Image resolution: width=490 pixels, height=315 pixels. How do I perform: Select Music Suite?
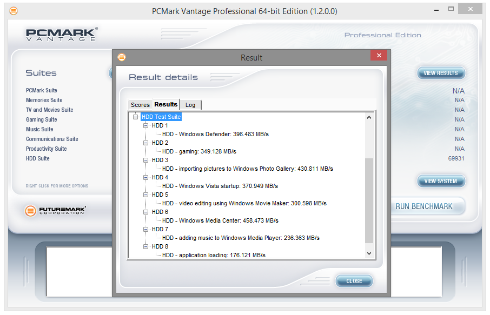click(39, 129)
